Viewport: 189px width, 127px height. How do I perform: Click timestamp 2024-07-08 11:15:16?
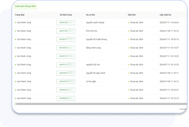point(169,31)
